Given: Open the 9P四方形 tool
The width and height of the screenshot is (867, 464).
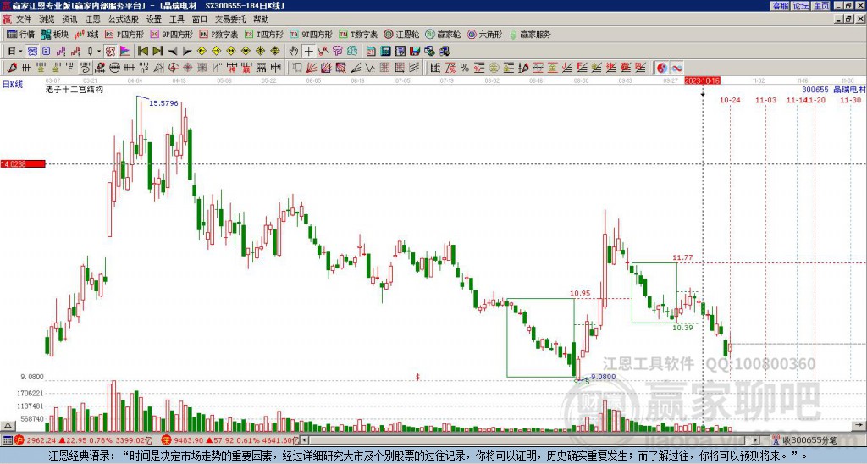Looking at the screenshot, I should 172,34.
